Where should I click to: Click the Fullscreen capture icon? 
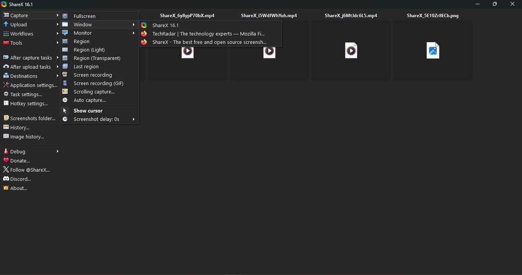pyautogui.click(x=65, y=16)
